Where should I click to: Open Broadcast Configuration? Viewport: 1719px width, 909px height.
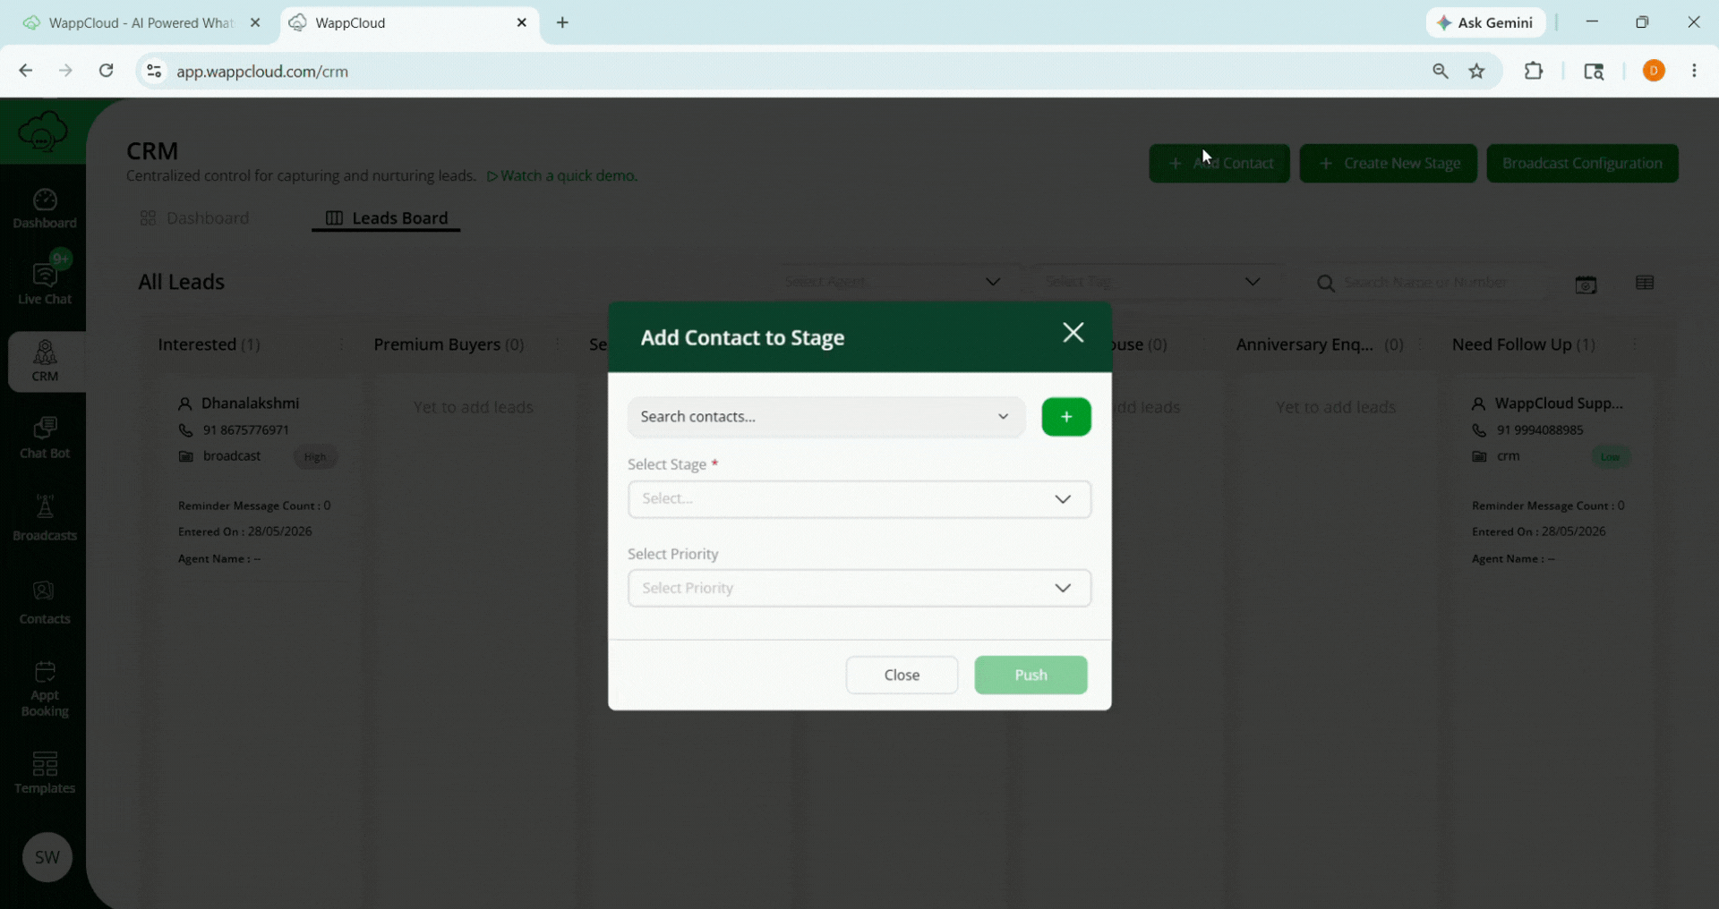(1582, 164)
